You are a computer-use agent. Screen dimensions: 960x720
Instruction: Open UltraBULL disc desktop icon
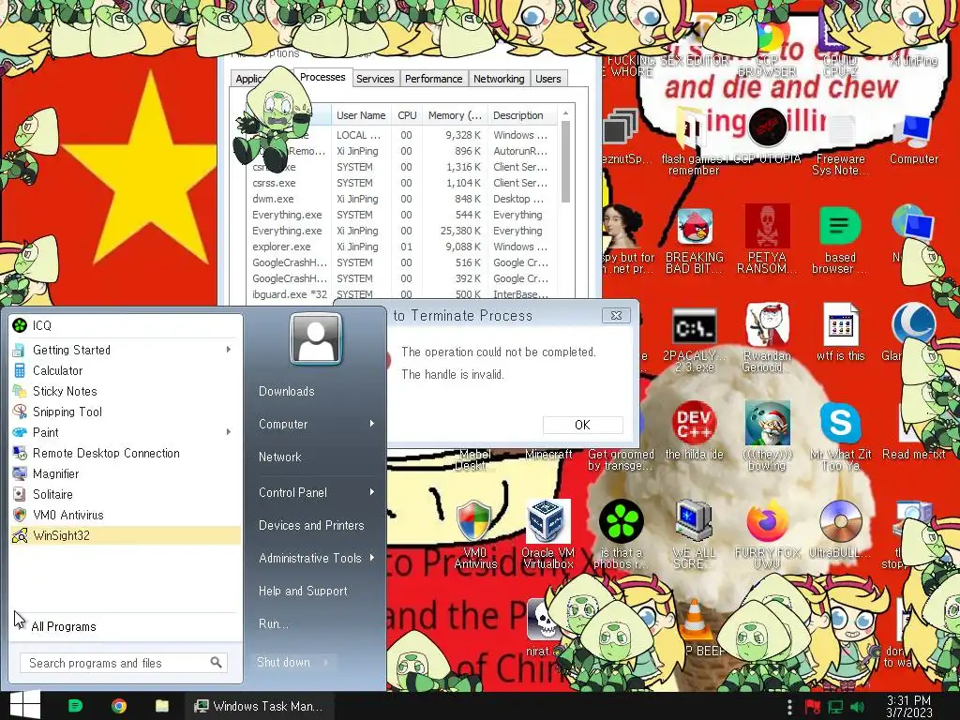coord(840,530)
